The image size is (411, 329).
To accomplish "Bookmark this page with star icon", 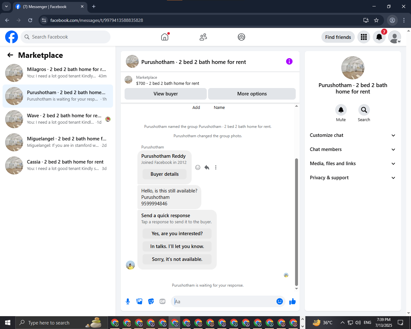I will coord(376,20).
